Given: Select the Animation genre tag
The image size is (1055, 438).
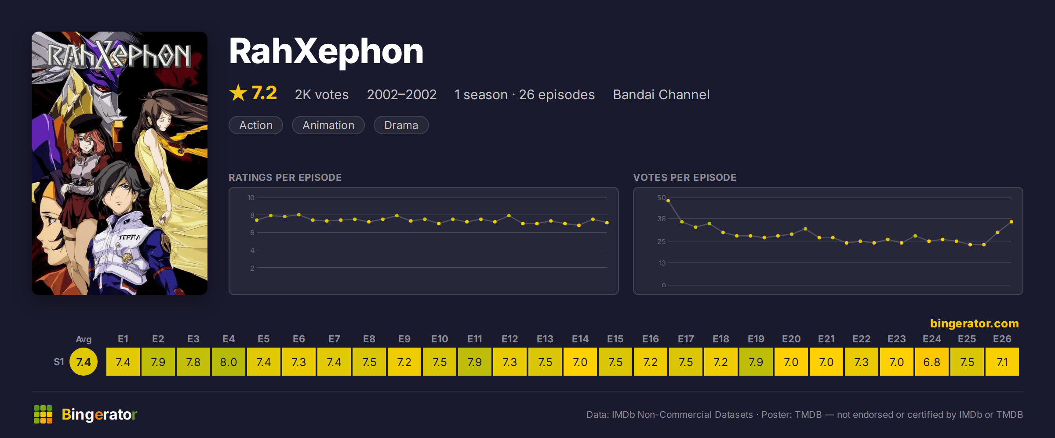Looking at the screenshot, I should (x=328, y=125).
